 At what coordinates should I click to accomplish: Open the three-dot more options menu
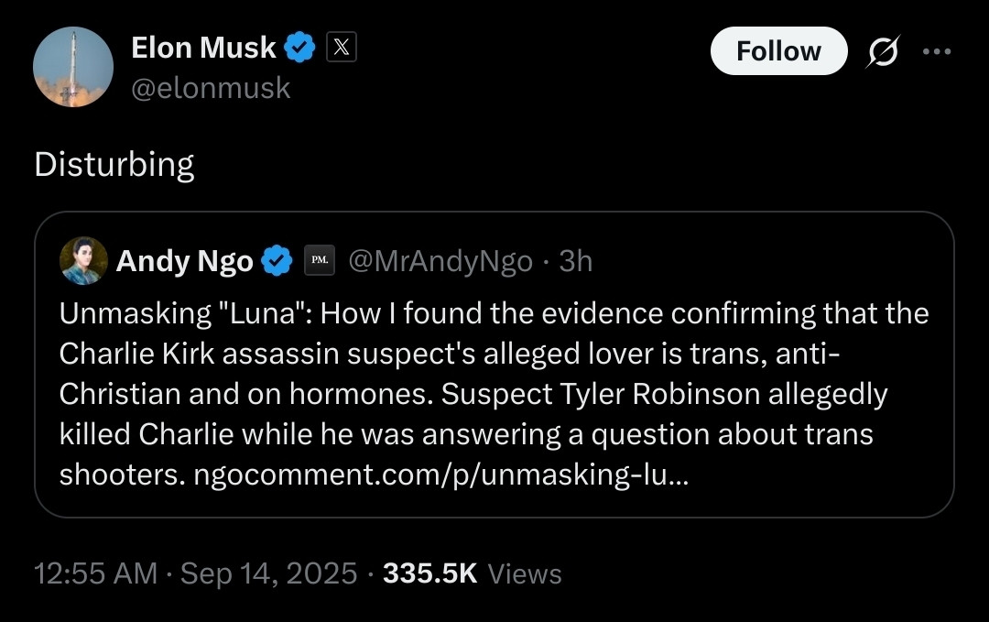tap(936, 51)
